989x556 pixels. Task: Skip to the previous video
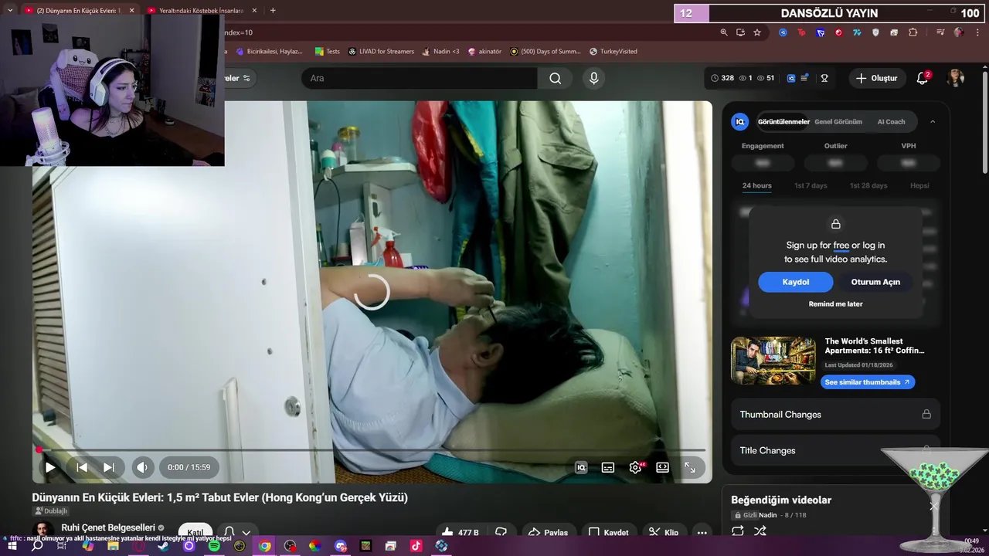click(82, 467)
